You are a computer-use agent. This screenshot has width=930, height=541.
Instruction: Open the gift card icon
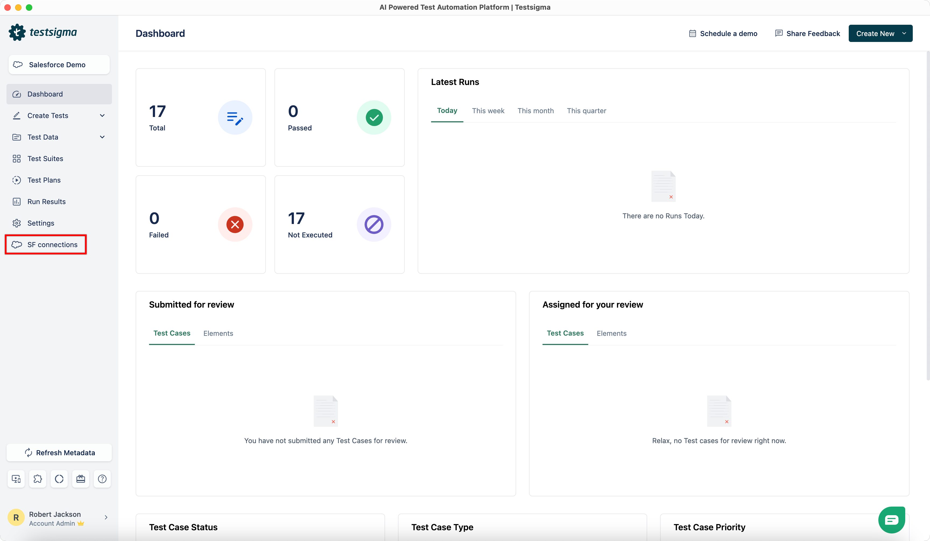pos(80,479)
